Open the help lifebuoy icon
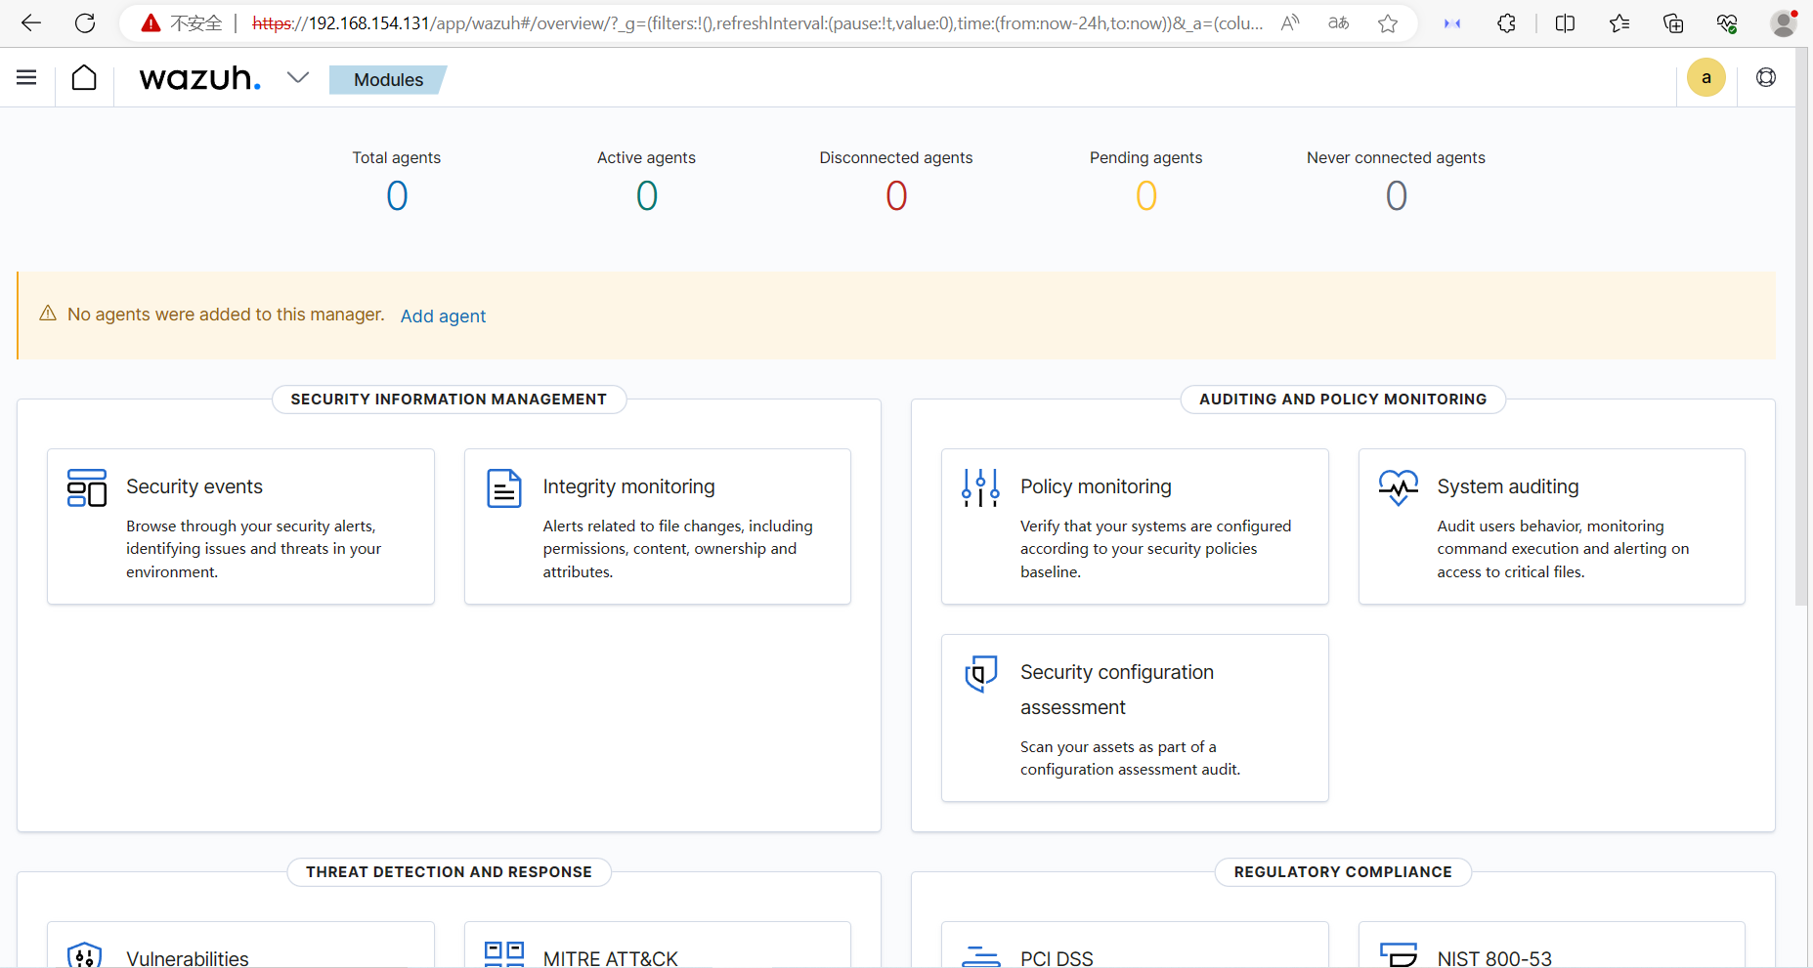 pos(1766,78)
